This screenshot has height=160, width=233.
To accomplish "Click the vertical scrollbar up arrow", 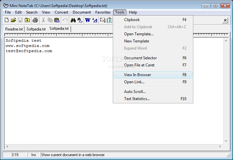I will point(226,40).
